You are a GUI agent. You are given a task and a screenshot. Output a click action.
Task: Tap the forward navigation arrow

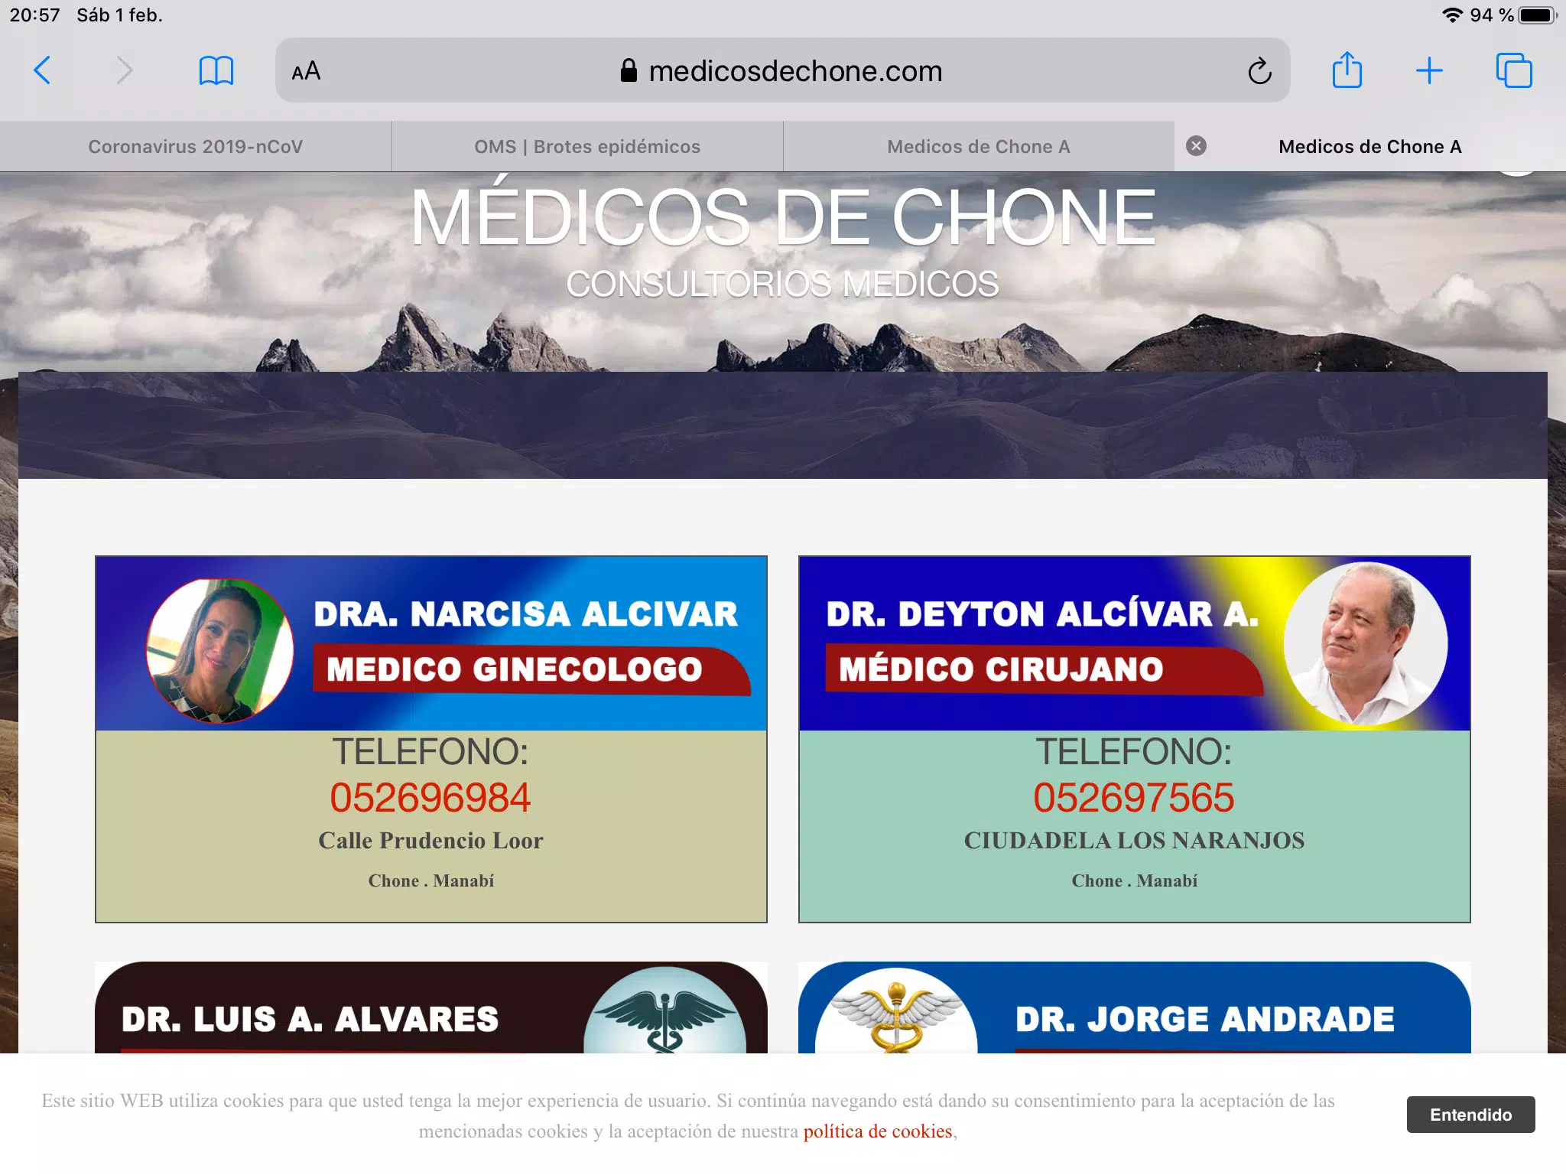124,70
